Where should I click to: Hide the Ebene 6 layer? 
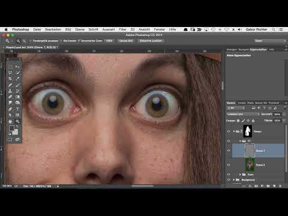point(229,165)
